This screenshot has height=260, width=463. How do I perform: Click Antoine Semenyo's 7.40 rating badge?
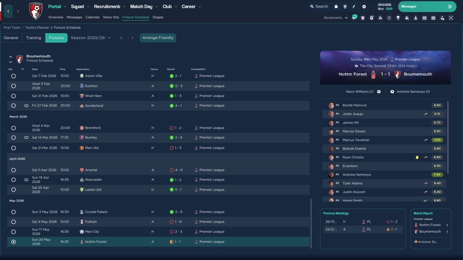(437, 175)
